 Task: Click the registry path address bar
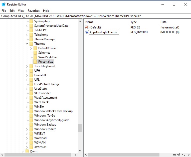point(96,16)
